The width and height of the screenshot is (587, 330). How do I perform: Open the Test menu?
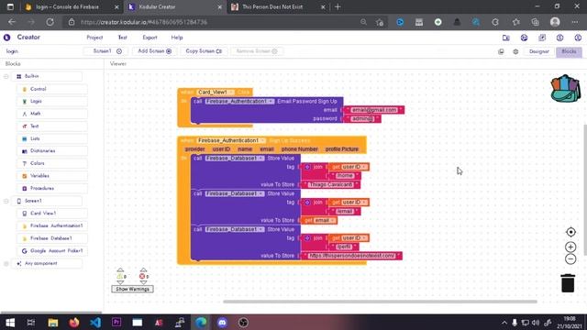[122, 38]
